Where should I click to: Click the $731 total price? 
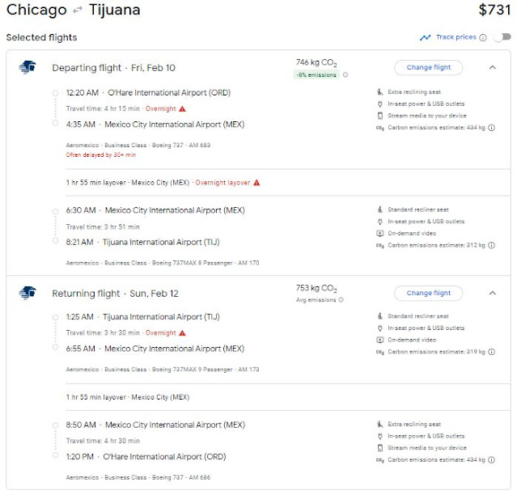click(x=494, y=11)
